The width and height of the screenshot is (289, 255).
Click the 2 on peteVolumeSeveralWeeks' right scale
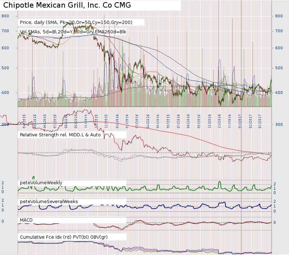[274, 201]
